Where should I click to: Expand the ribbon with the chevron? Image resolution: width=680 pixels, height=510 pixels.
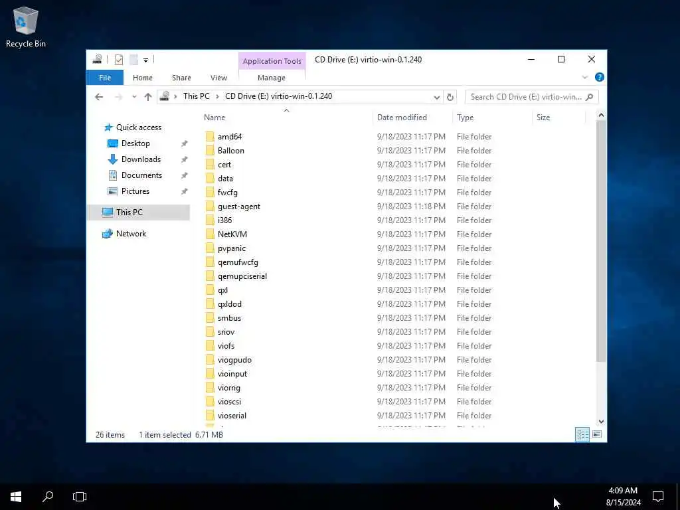point(584,77)
